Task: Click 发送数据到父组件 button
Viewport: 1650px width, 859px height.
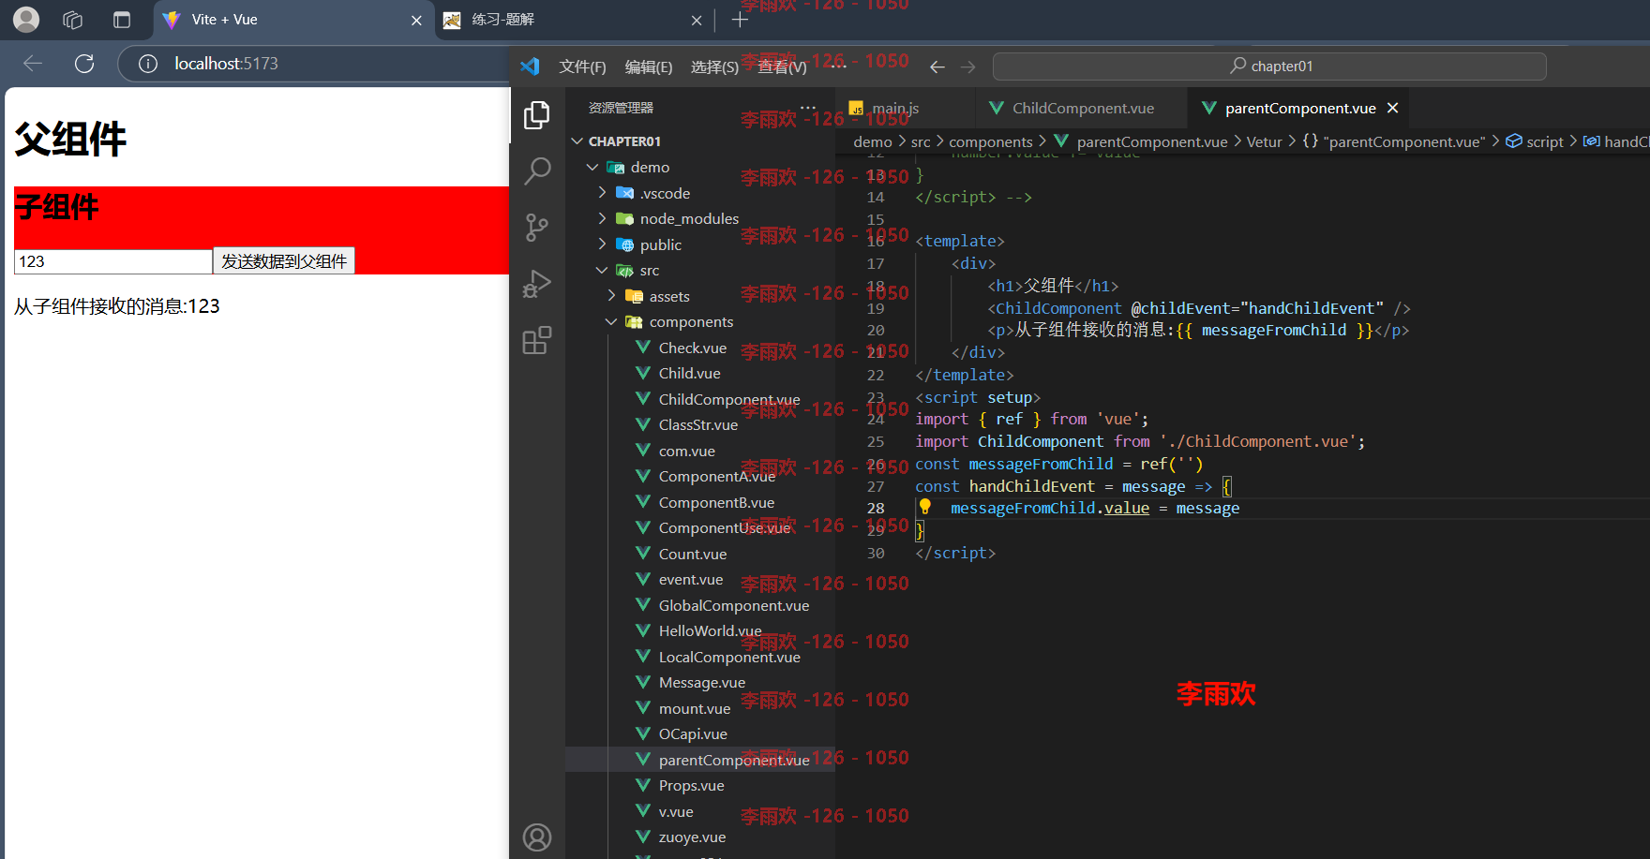Action: (x=284, y=261)
